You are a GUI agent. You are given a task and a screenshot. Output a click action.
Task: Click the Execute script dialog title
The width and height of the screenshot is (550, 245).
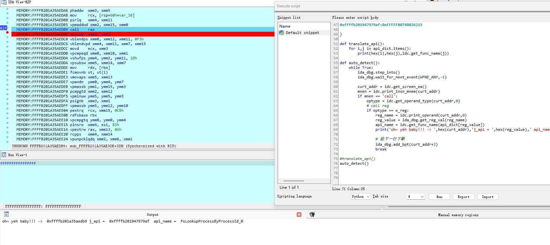pos(289,6)
